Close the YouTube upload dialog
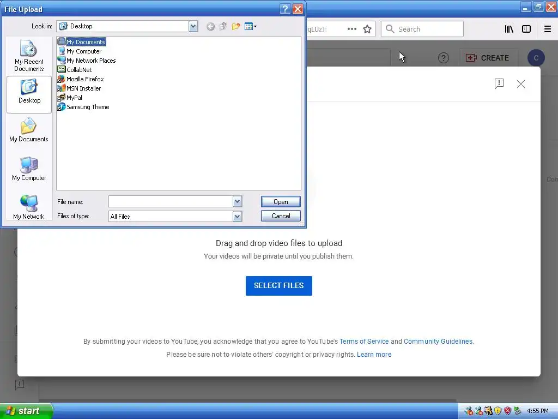 pyautogui.click(x=520, y=84)
